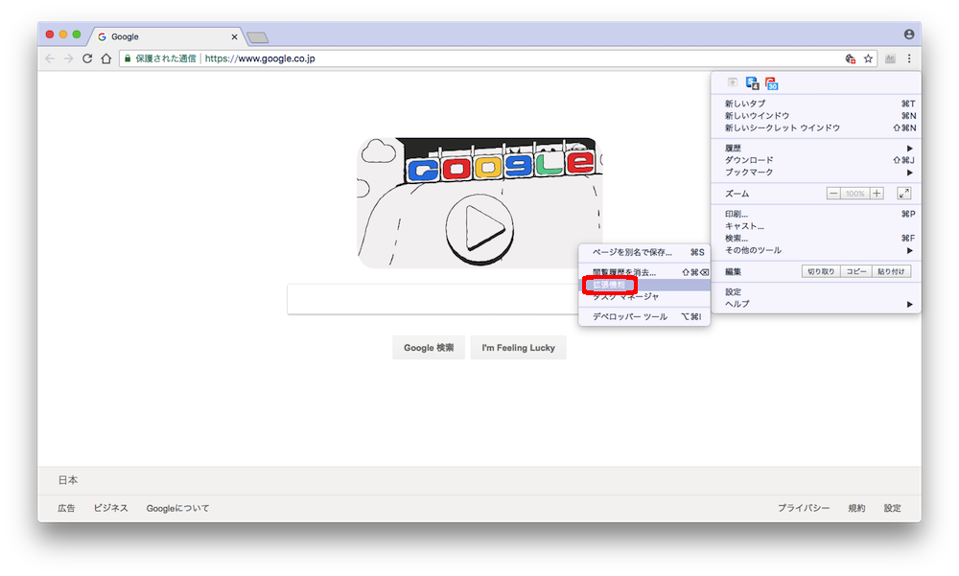Open the Chrome three-dot menu

coord(909,58)
